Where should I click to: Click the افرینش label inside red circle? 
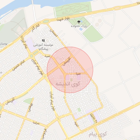click(x=67, y=62)
